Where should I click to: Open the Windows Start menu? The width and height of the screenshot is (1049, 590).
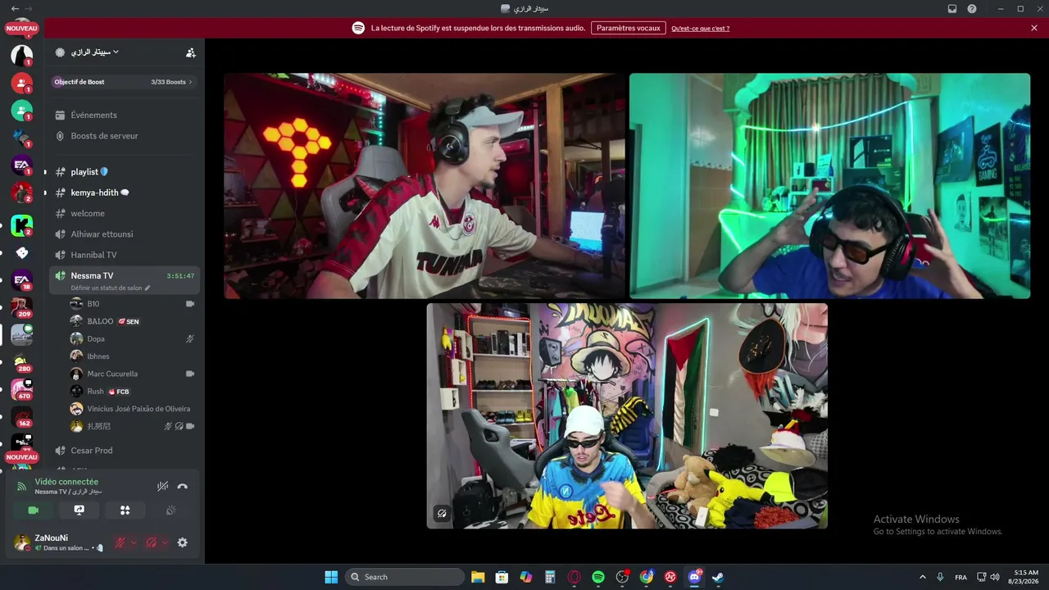[x=331, y=577]
